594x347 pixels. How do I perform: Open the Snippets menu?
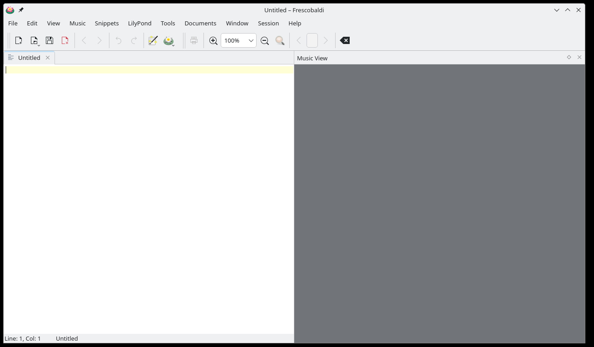107,23
